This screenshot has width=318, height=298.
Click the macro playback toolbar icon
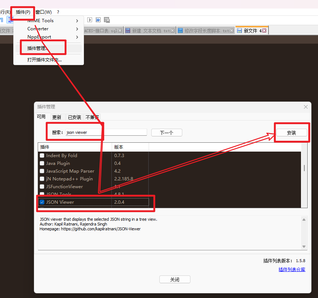point(90,20)
